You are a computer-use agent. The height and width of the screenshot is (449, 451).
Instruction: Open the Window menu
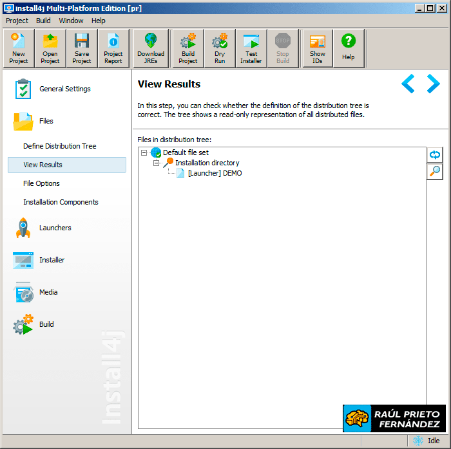(71, 21)
